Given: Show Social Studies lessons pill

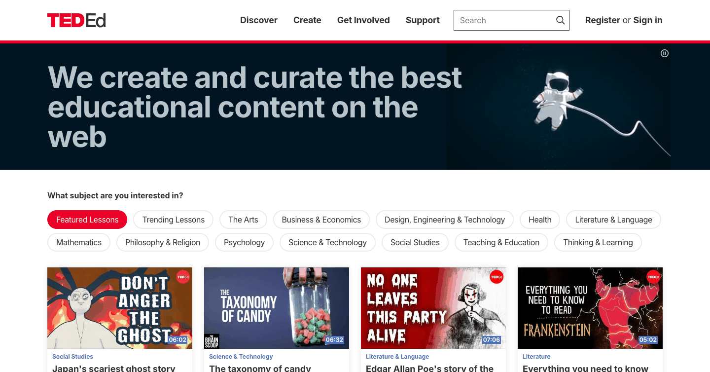Looking at the screenshot, I should click(x=415, y=242).
